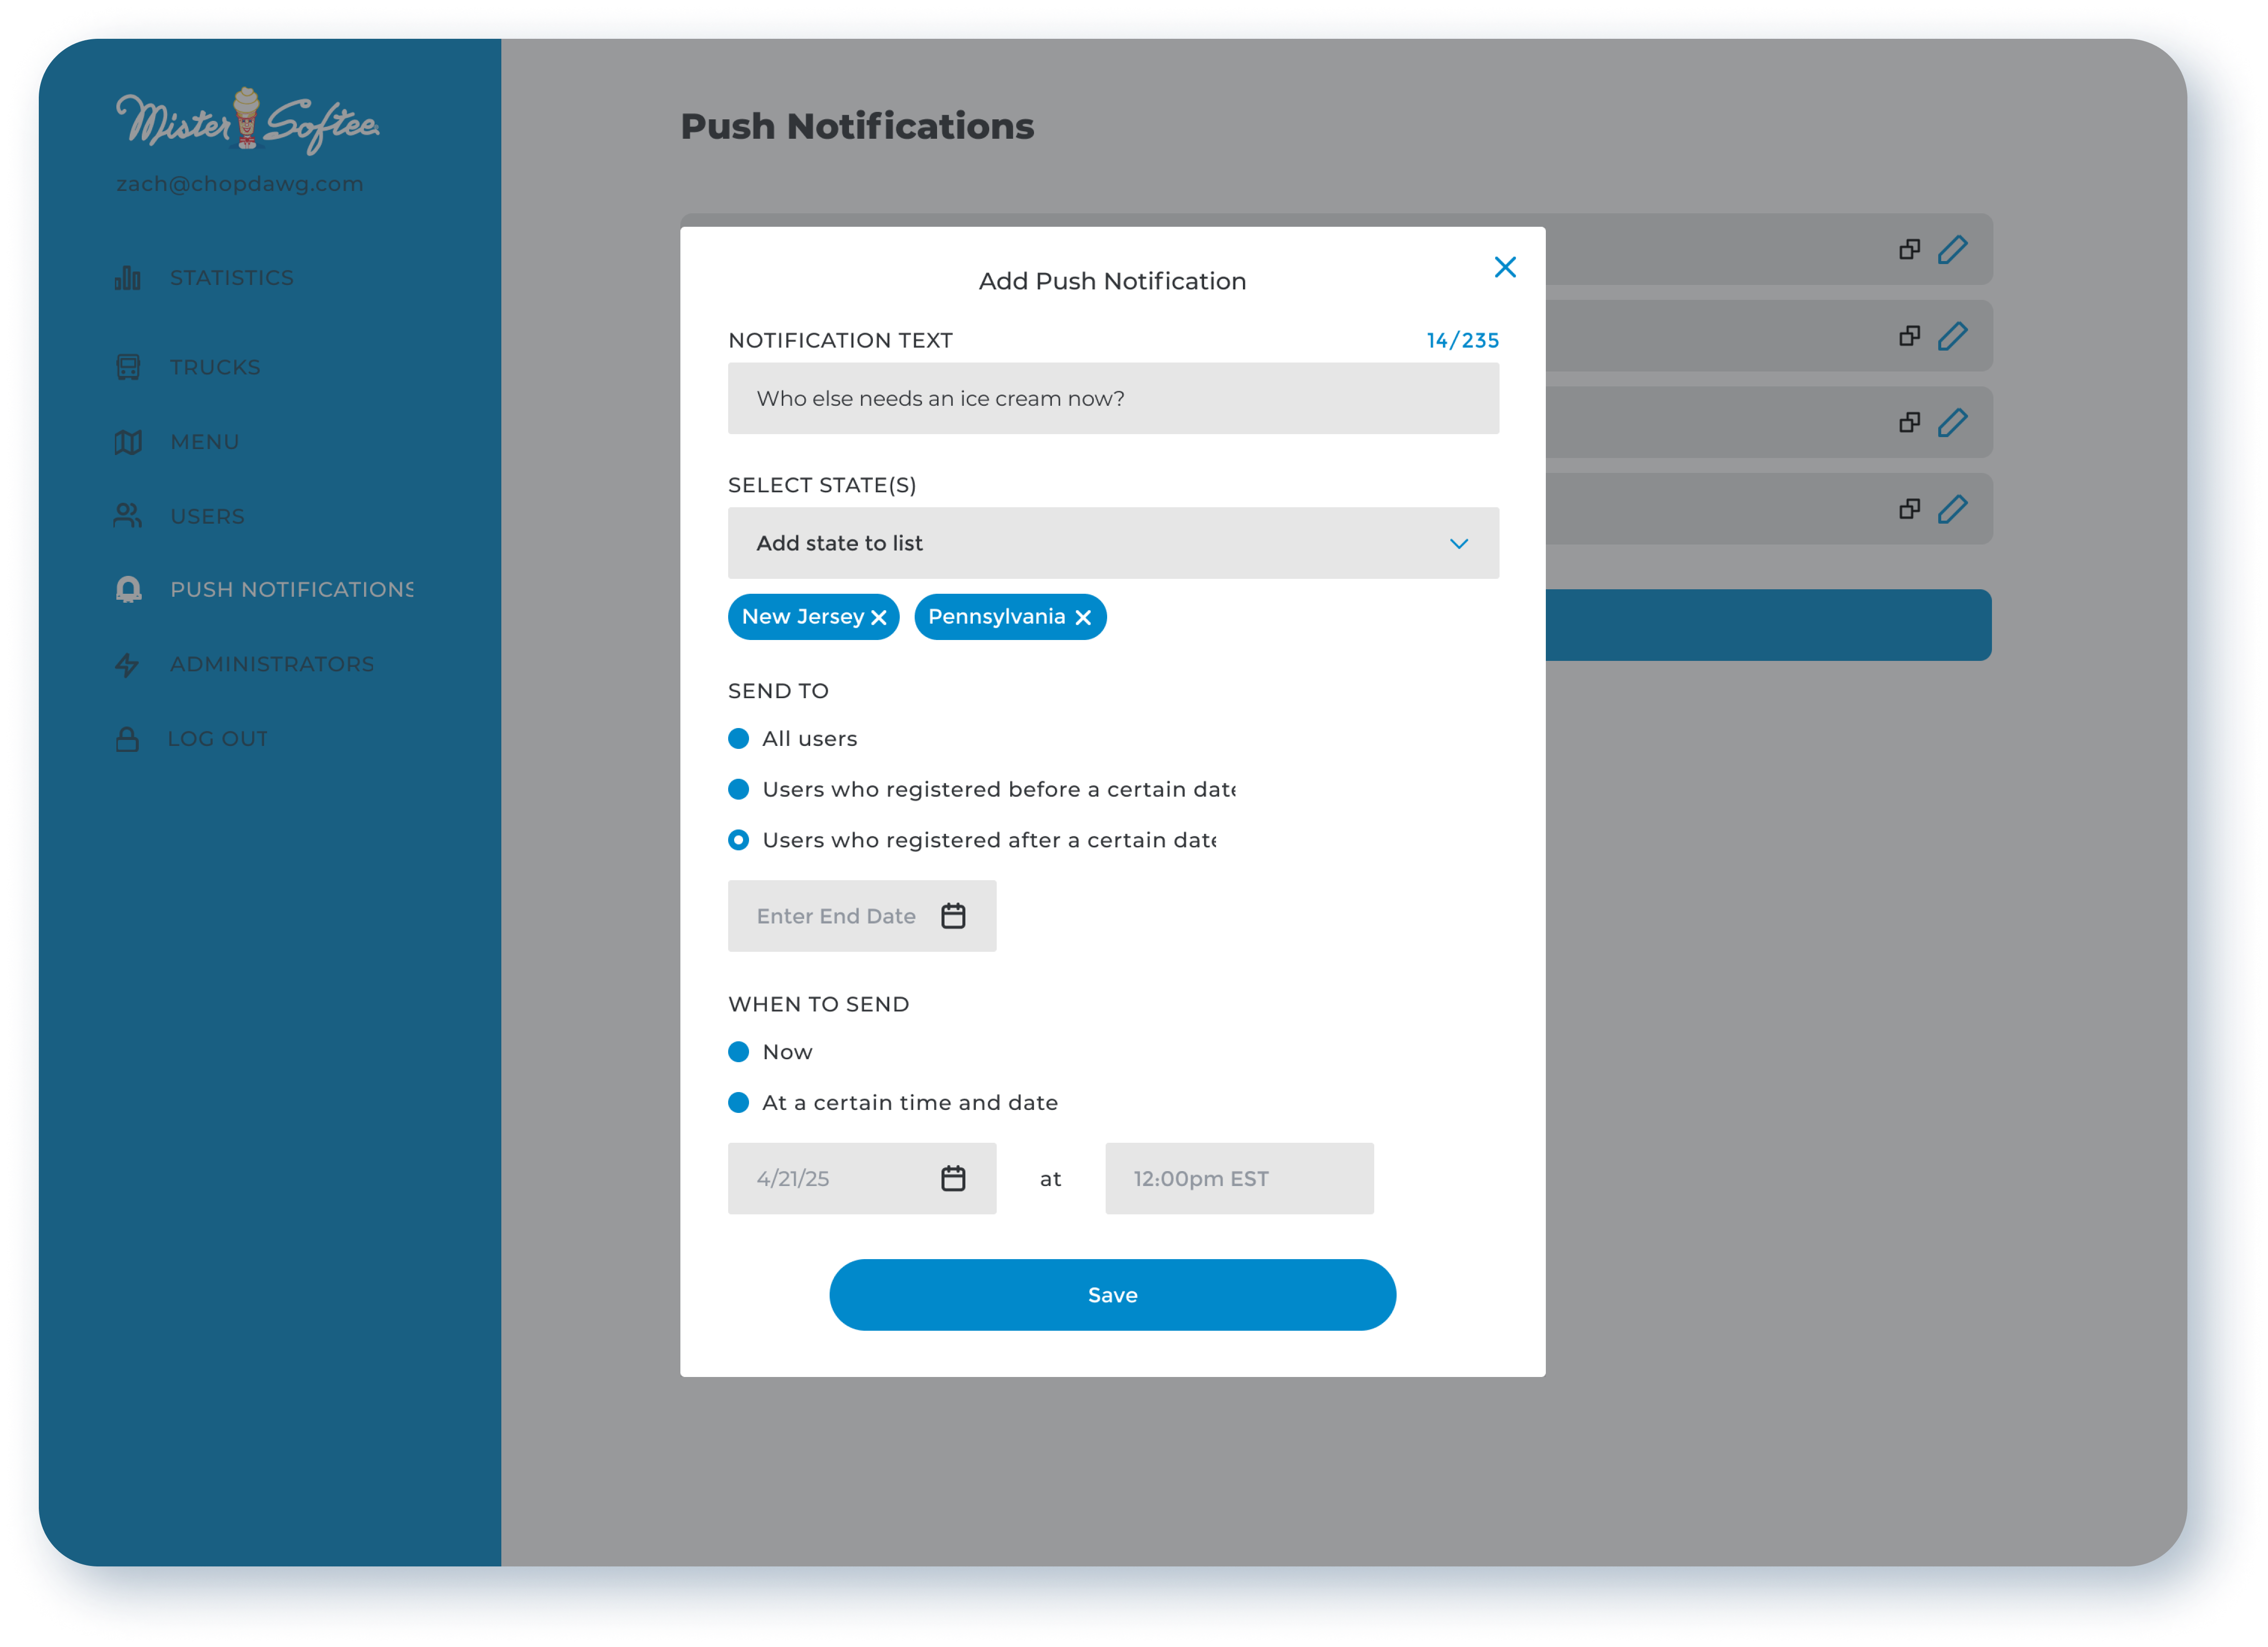Edit the first notification row
Screen dimensions: 2268x1647
click(x=1952, y=249)
